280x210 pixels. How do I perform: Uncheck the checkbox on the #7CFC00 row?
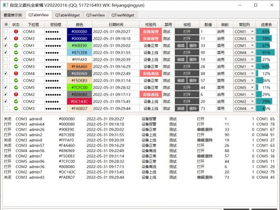[6, 87]
